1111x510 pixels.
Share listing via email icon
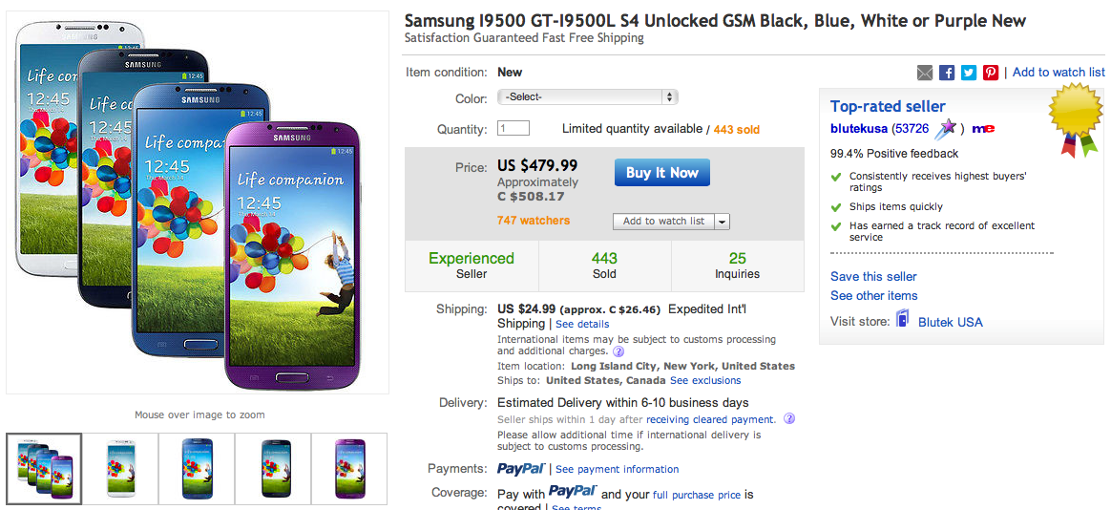924,73
